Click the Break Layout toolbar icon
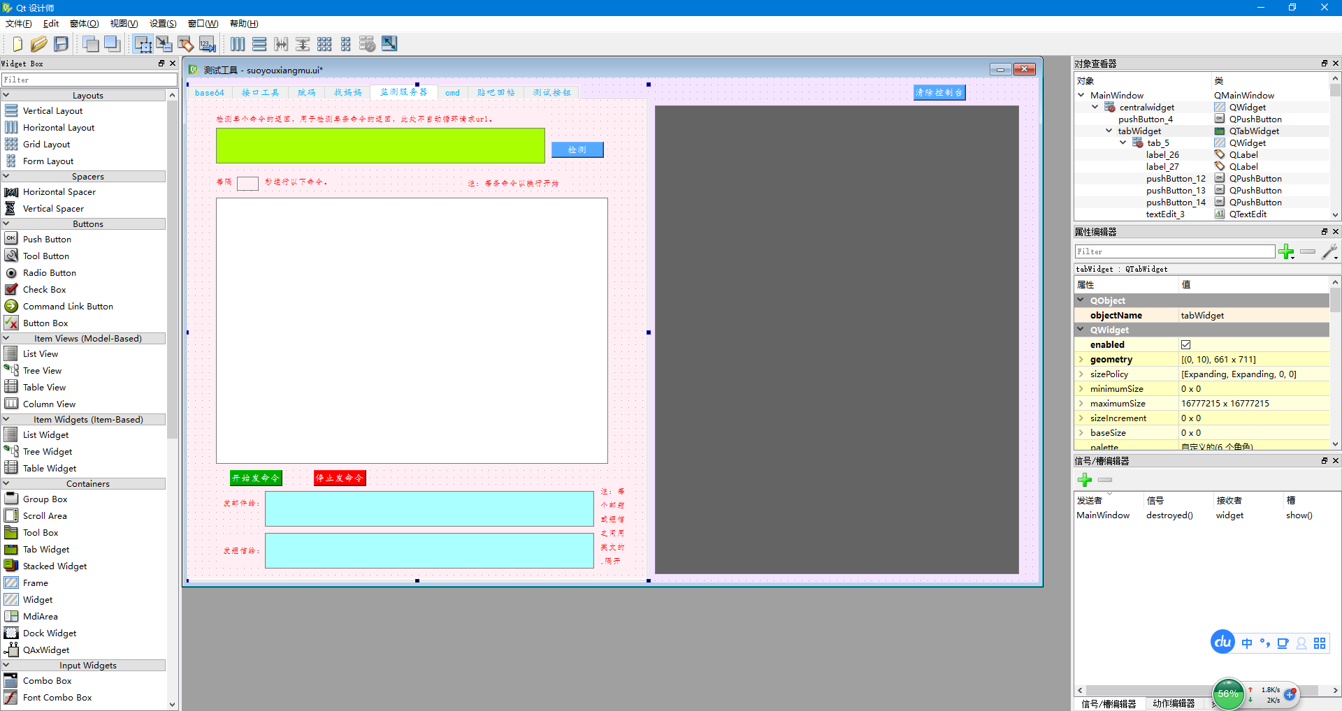Screen dimensions: 1342x711 368,44
